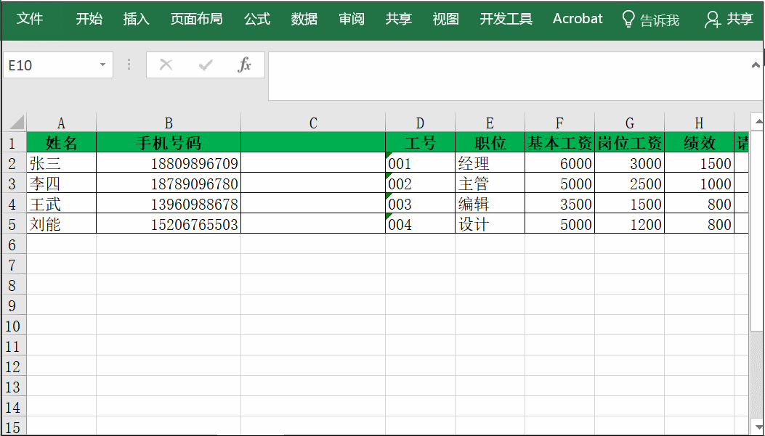Select phone number 13960988678

point(169,204)
